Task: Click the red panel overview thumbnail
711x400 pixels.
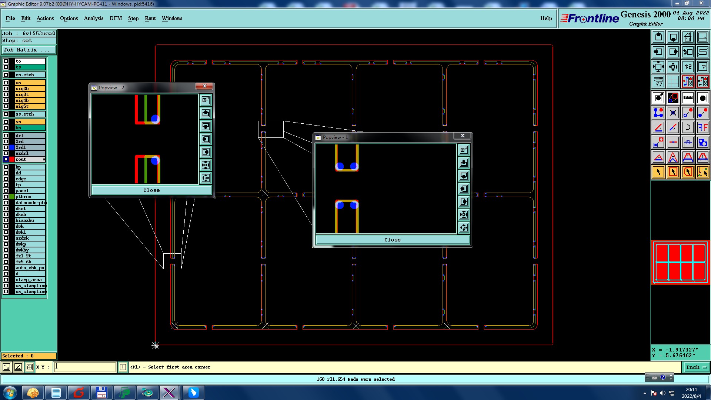Action: (680, 262)
